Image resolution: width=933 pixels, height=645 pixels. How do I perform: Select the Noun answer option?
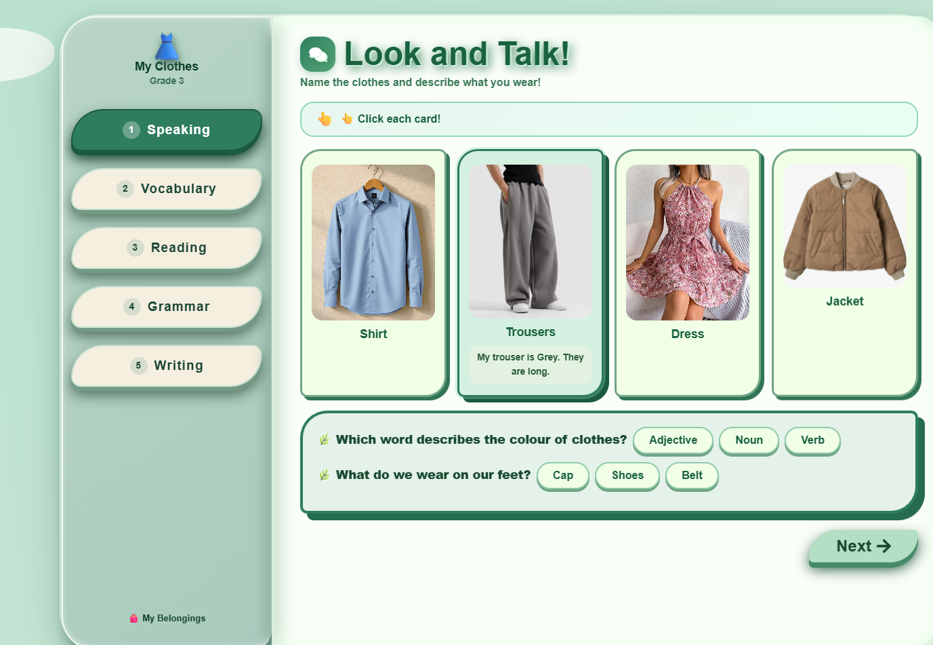(x=749, y=440)
